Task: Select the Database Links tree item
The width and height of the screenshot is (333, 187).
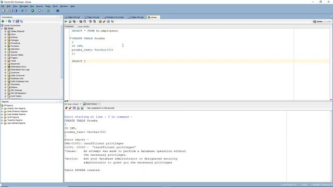Action: pyautogui.click(x=17, y=78)
